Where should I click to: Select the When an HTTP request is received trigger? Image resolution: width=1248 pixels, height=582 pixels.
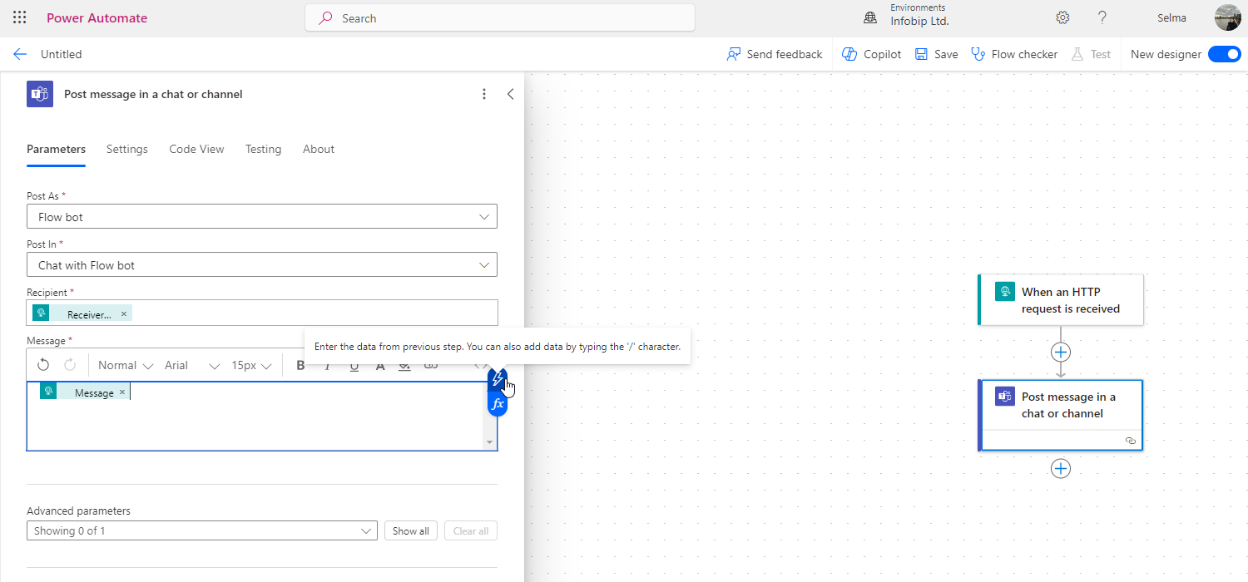coord(1061,299)
